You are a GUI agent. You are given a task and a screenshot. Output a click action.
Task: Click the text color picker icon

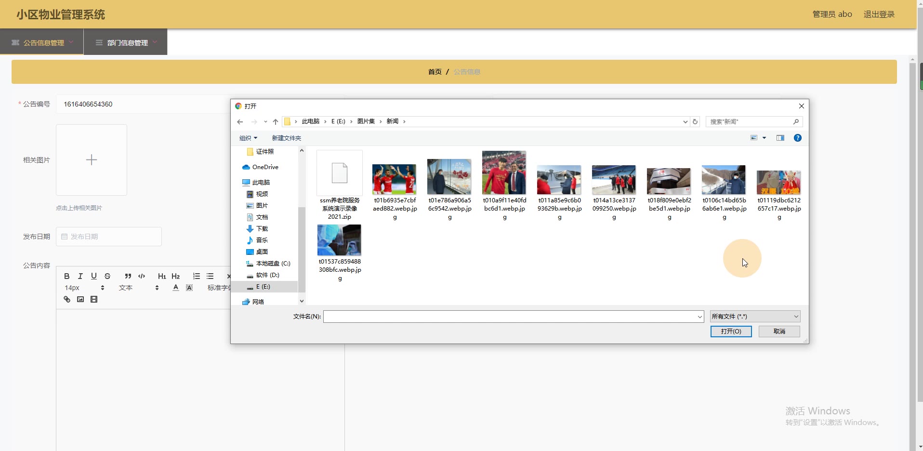(x=176, y=288)
